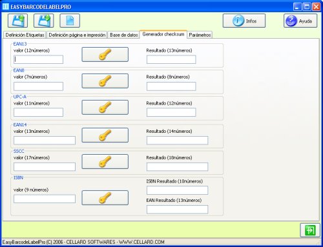Viewport: 323px width, 247px height.
Task: Generate SSCC checksum with key button
Action: 105,161
